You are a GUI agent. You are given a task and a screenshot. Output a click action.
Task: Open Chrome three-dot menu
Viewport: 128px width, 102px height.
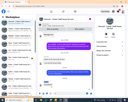126,6
